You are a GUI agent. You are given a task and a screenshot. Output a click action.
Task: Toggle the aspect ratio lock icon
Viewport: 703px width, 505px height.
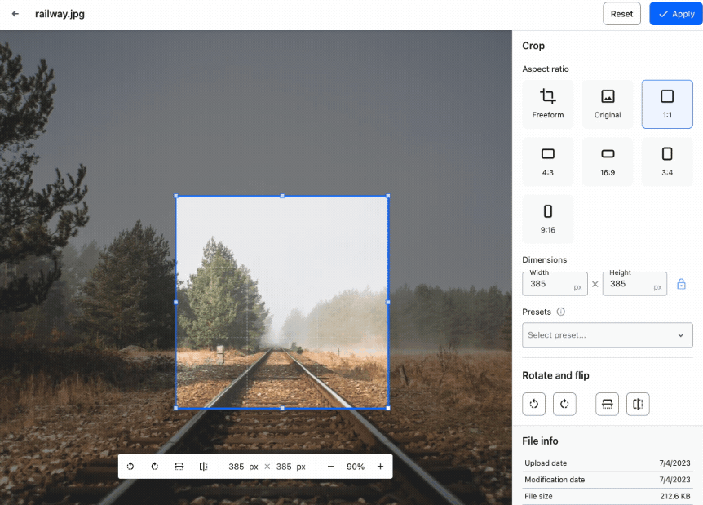[x=682, y=284]
